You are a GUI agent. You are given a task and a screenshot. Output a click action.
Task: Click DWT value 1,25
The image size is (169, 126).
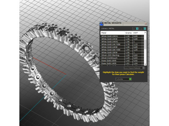point(135,50)
